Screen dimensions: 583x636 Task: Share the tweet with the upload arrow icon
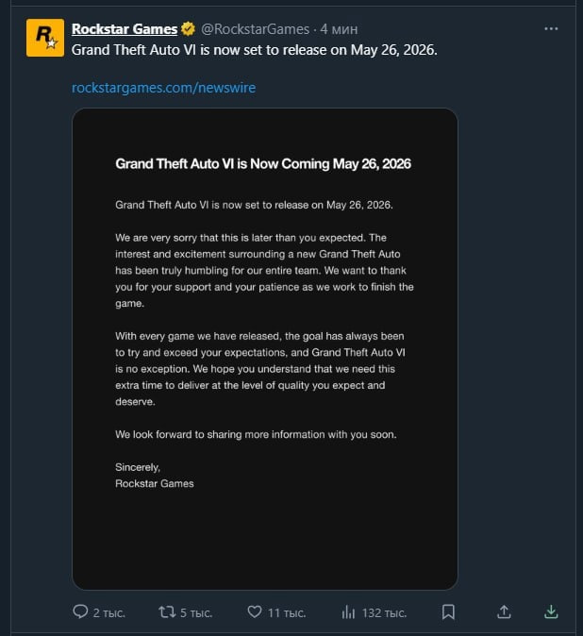click(504, 611)
